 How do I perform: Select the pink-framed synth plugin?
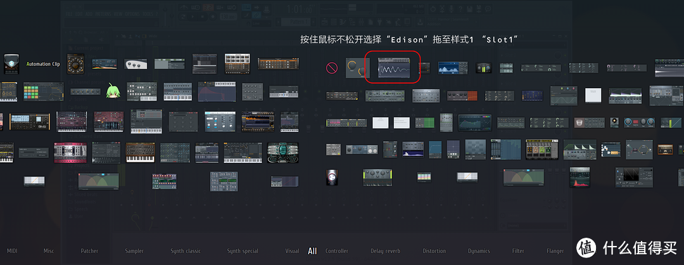click(x=70, y=153)
